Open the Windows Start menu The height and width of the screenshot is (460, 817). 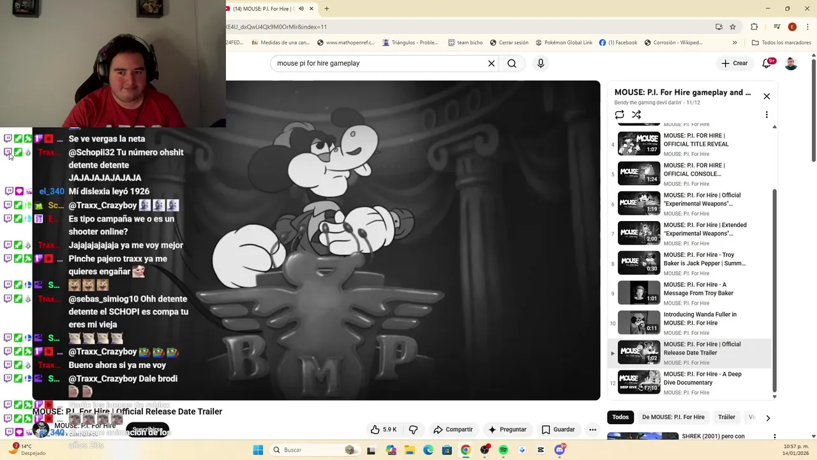(258, 450)
